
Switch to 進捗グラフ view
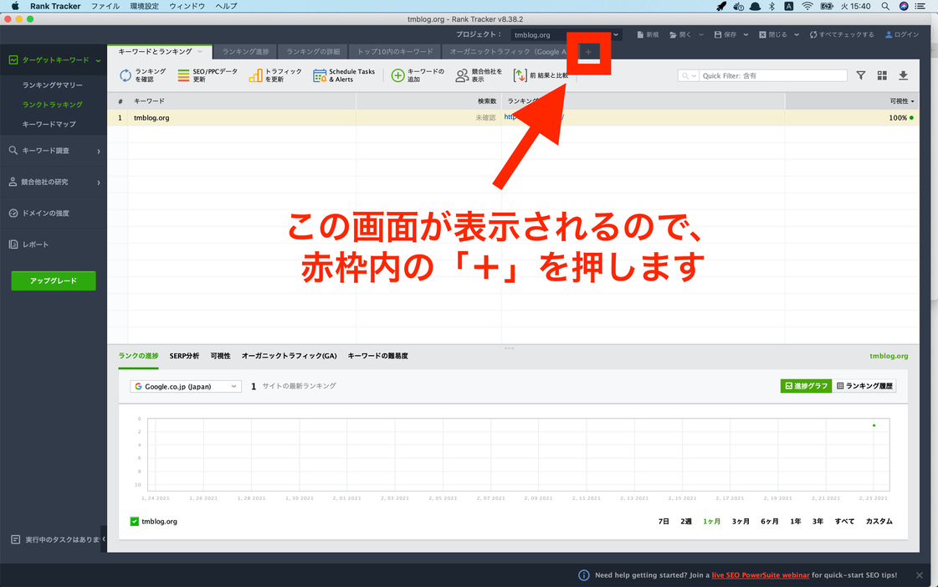[x=806, y=386]
